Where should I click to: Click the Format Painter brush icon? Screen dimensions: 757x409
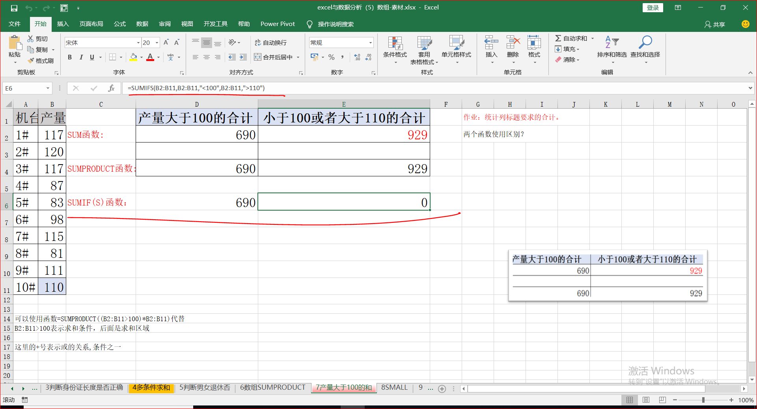[30, 61]
